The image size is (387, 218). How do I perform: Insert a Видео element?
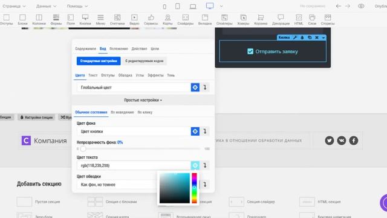coord(134,19)
